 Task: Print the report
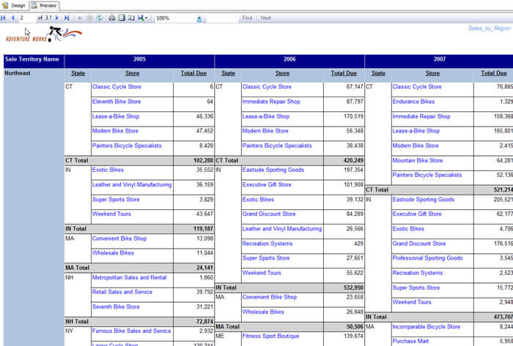point(112,18)
